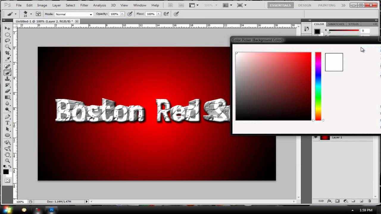Select the Brush tool in the toolbox
Screen dimensions: 381x214
click(x=7, y=73)
